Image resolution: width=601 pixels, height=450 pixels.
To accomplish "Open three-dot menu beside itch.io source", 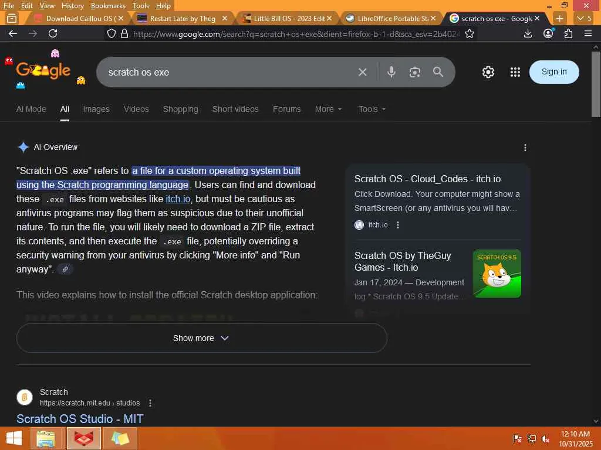I will tap(398, 225).
